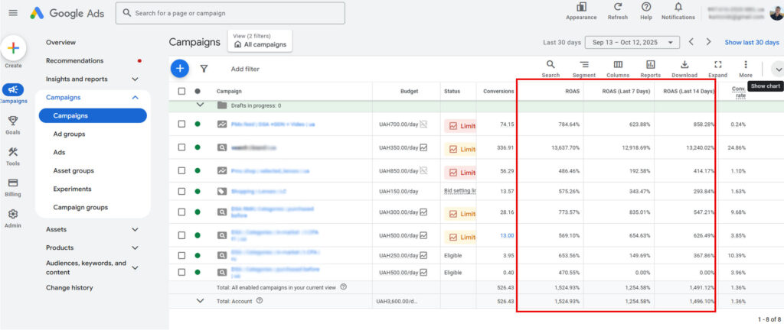Open the Columns editor icon
The height and width of the screenshot is (330, 784).
pyautogui.click(x=617, y=65)
